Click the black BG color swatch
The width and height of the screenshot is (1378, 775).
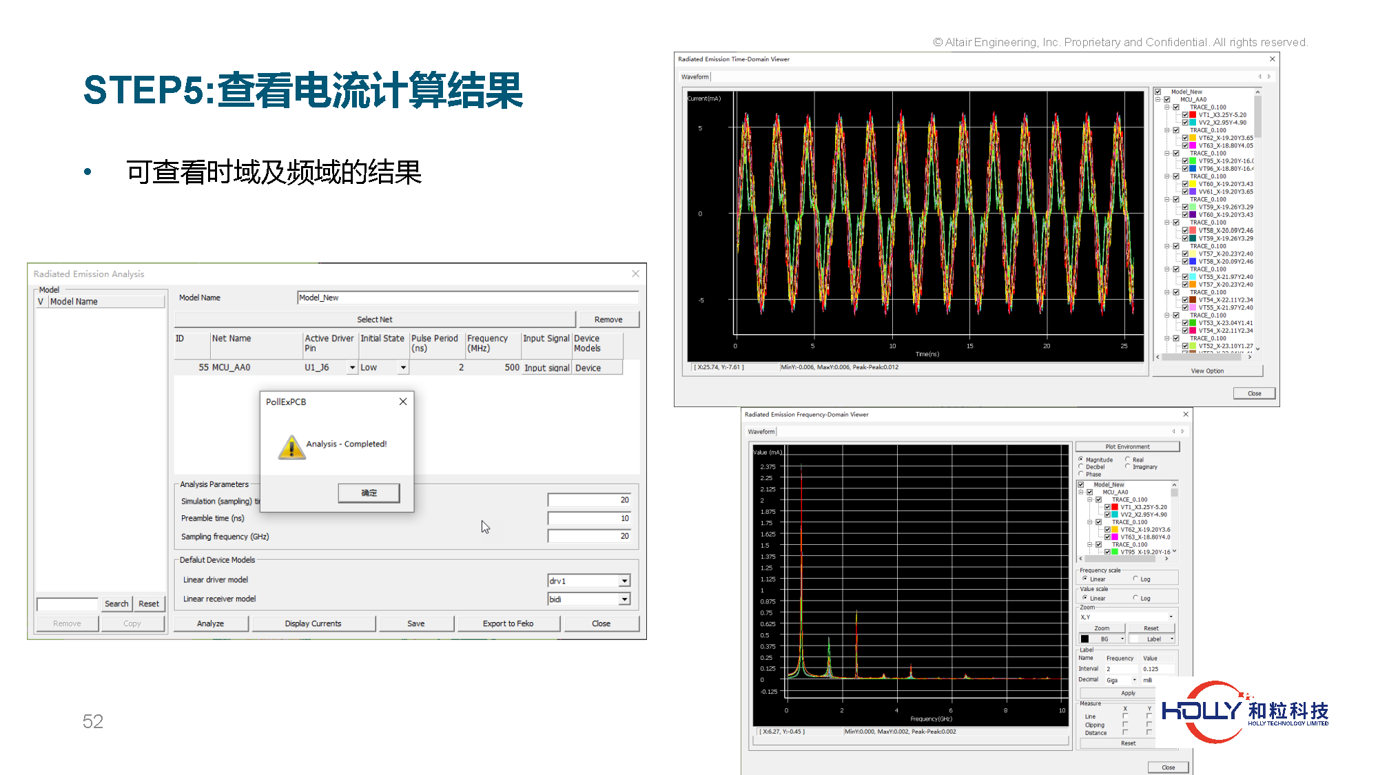coord(1085,639)
